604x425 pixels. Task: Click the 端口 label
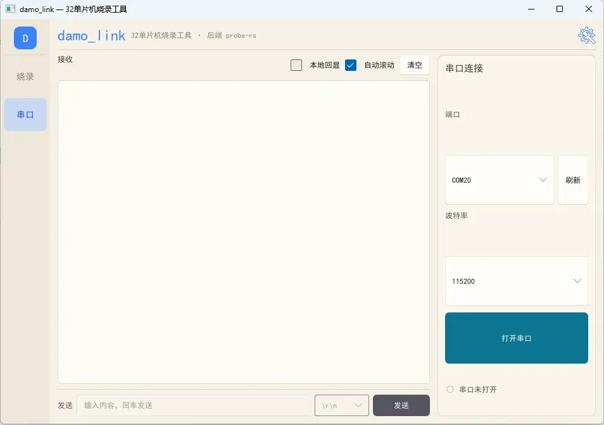pyautogui.click(x=453, y=114)
